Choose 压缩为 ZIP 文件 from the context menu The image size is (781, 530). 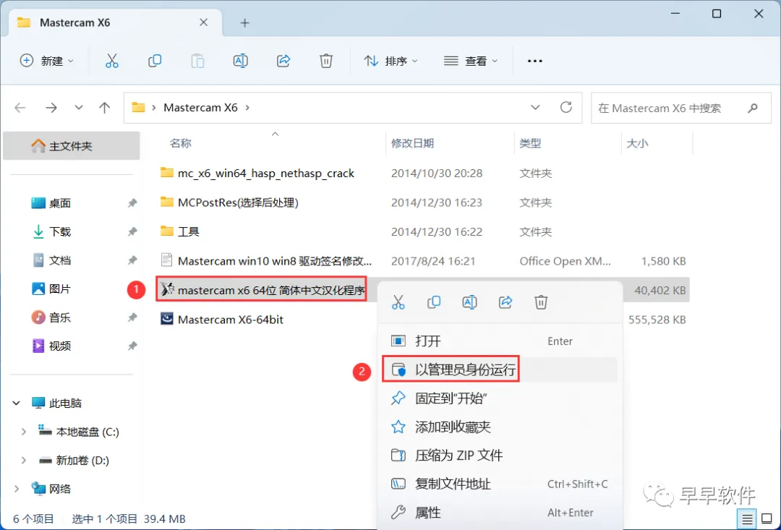point(500,456)
